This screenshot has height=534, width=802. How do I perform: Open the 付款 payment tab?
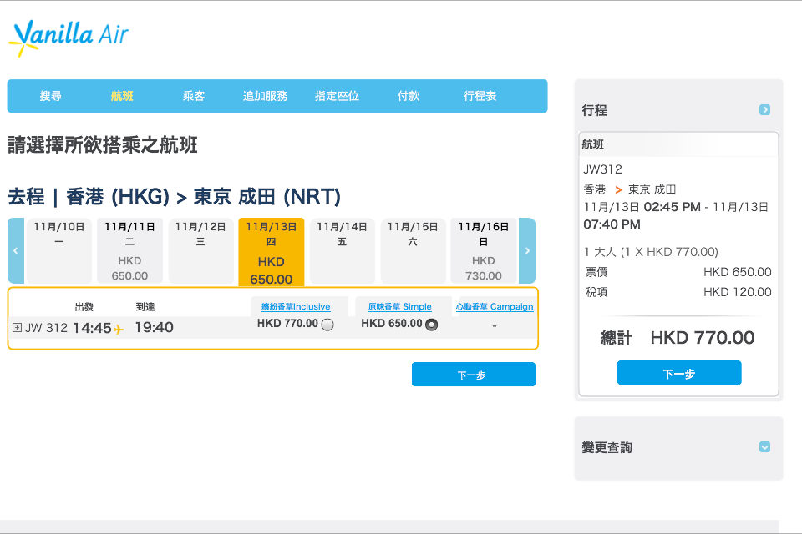tap(409, 96)
